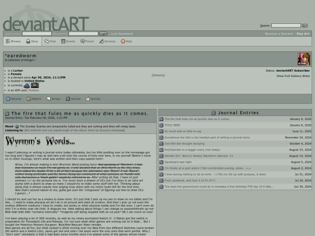Open the Browse section icon

(x=8, y=41)
